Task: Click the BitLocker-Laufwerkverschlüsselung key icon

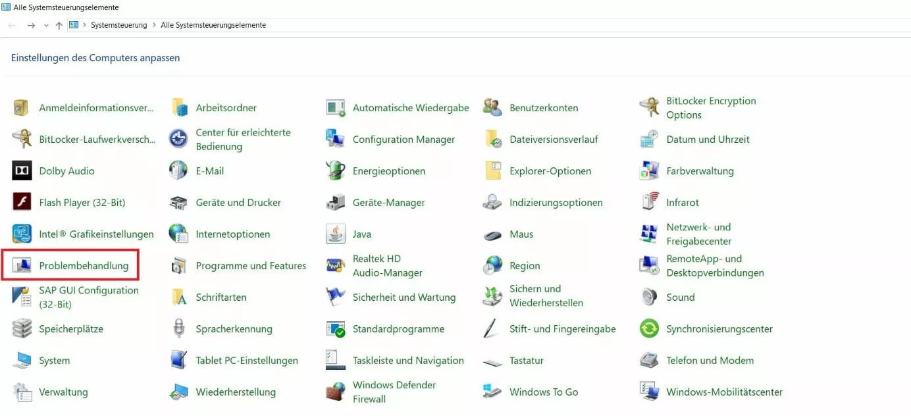Action: tap(22, 140)
